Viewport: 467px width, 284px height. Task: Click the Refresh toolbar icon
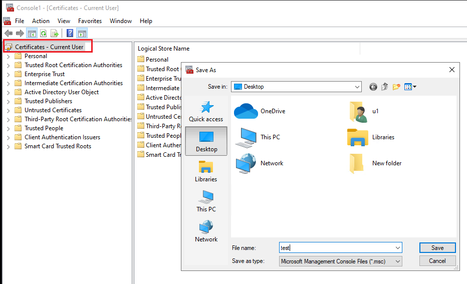coord(44,34)
